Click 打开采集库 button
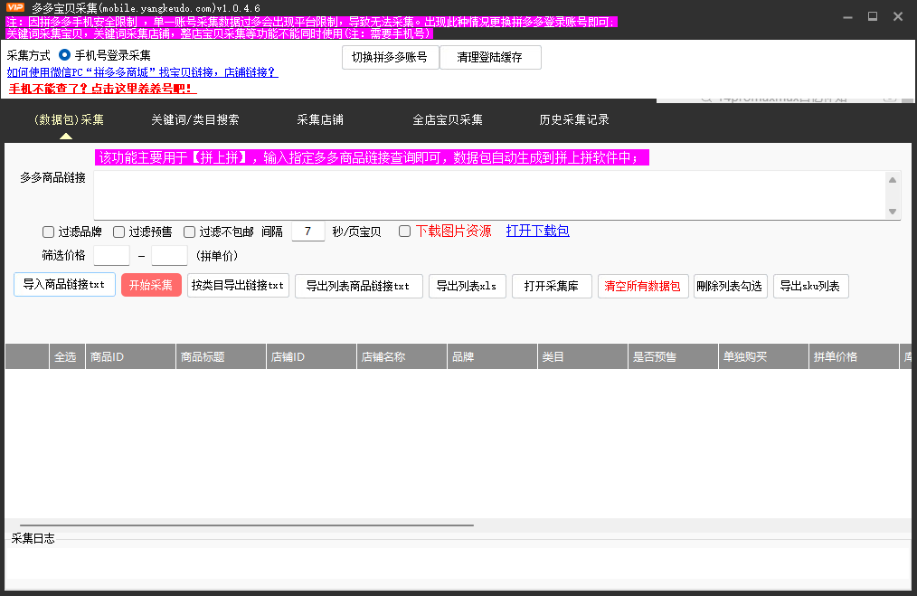Image resolution: width=917 pixels, height=596 pixels. (x=552, y=286)
